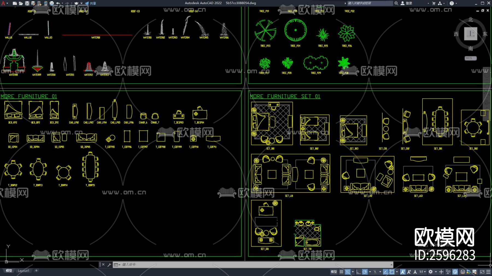Click the isolate objects icon in status bar

click(x=448, y=272)
